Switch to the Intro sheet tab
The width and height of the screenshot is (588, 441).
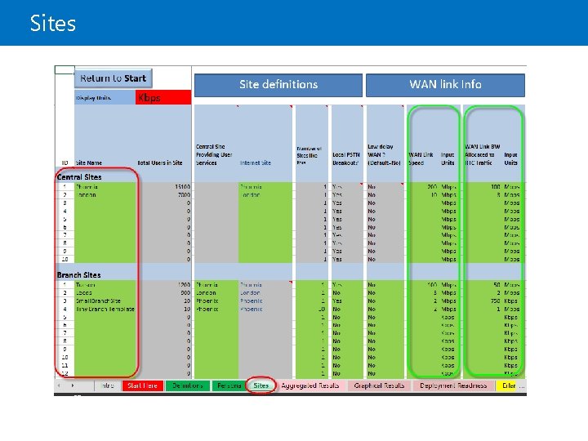tap(108, 385)
